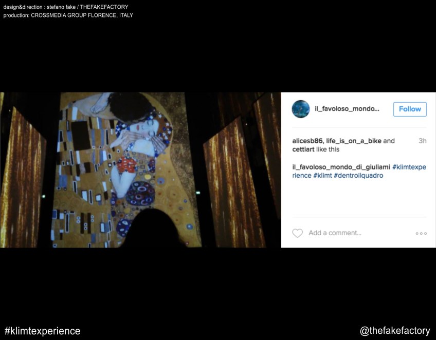
Task: Open the three-dot more options menu
Action: pyautogui.click(x=421, y=233)
